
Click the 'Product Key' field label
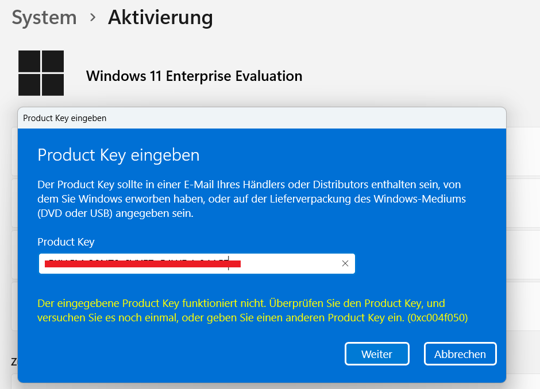click(66, 242)
